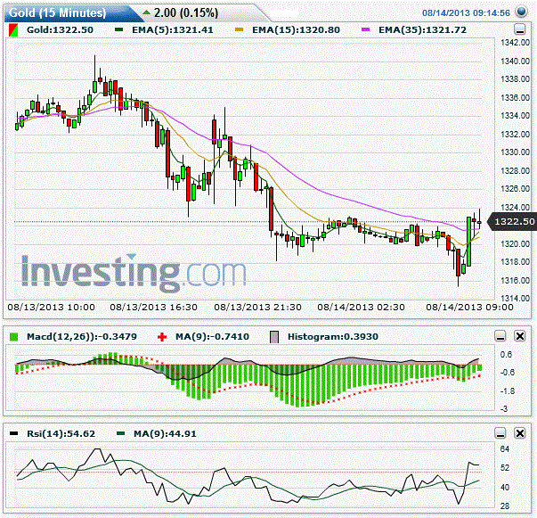Click the 1314.00 price axis label
This screenshot has height=518, width=537.
[515, 298]
